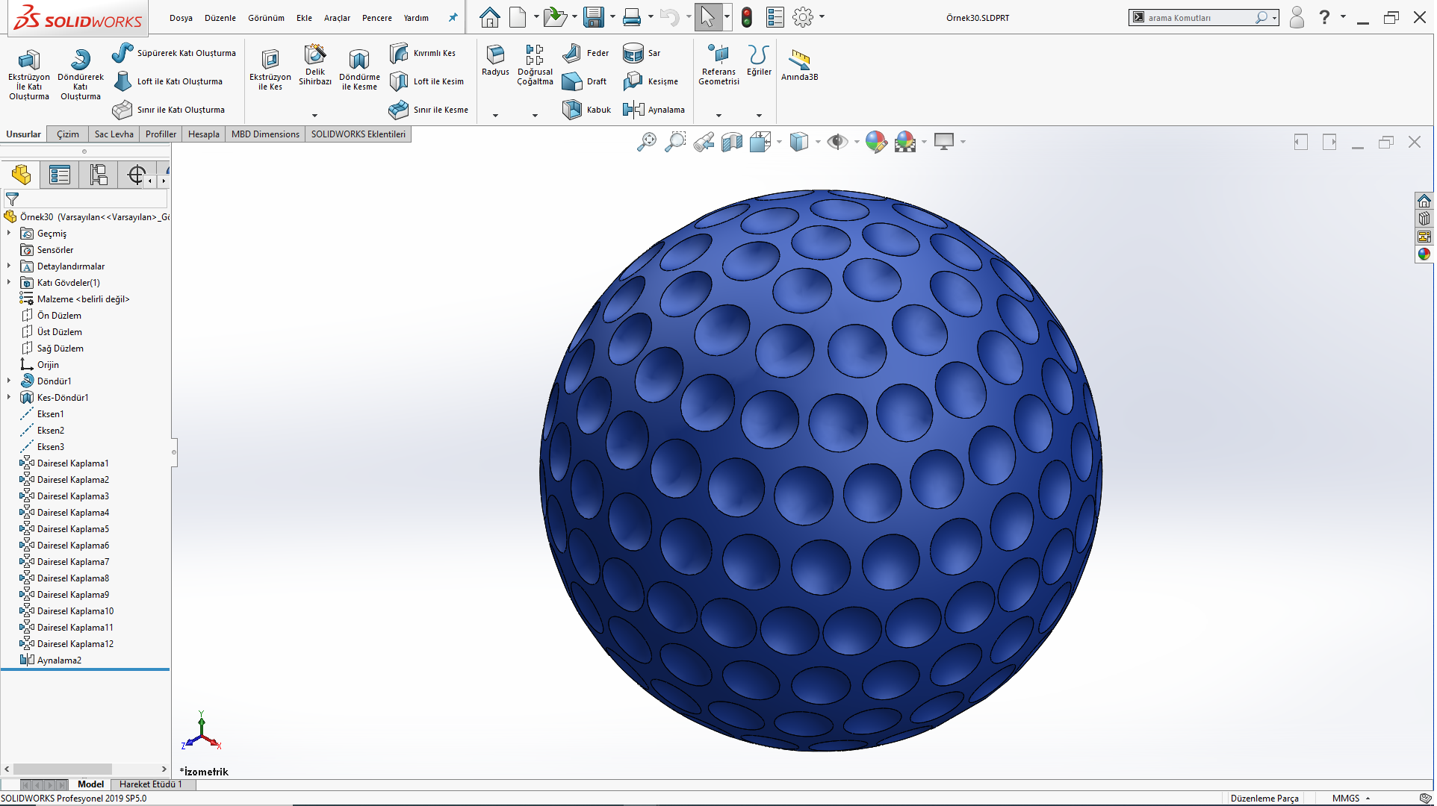Select the Sar wrap tool
This screenshot has height=806, width=1437.
[x=642, y=53]
